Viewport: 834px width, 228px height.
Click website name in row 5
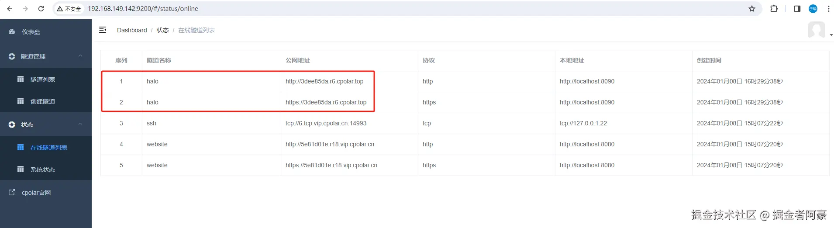[157, 165]
